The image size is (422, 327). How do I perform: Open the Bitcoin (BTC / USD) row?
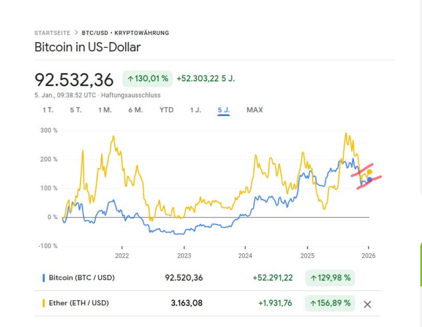82,278
